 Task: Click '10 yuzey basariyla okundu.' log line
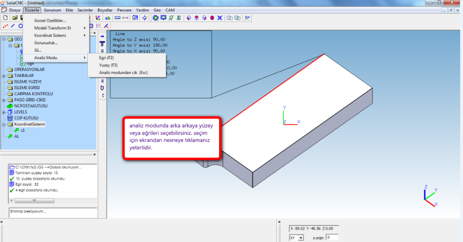[40, 179]
